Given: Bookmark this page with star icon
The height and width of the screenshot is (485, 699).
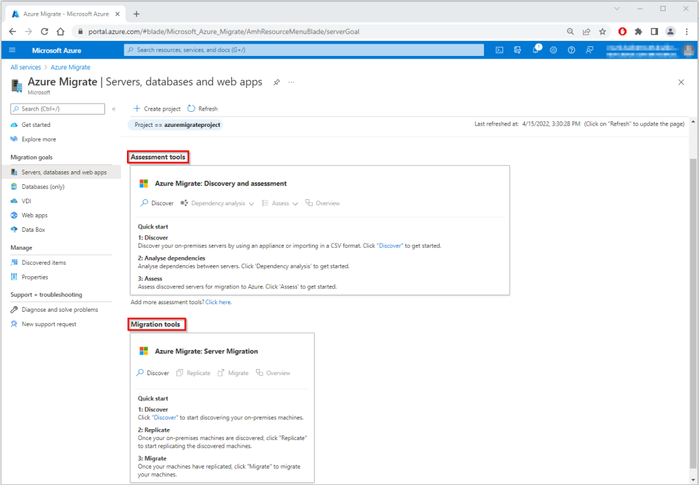Looking at the screenshot, I should pyautogui.click(x=602, y=31).
